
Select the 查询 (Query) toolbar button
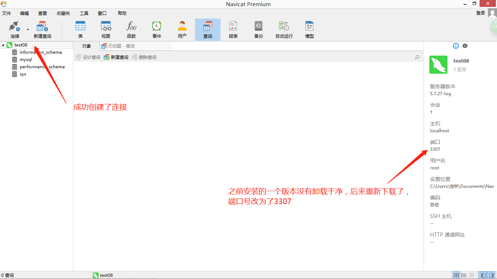[x=208, y=29]
